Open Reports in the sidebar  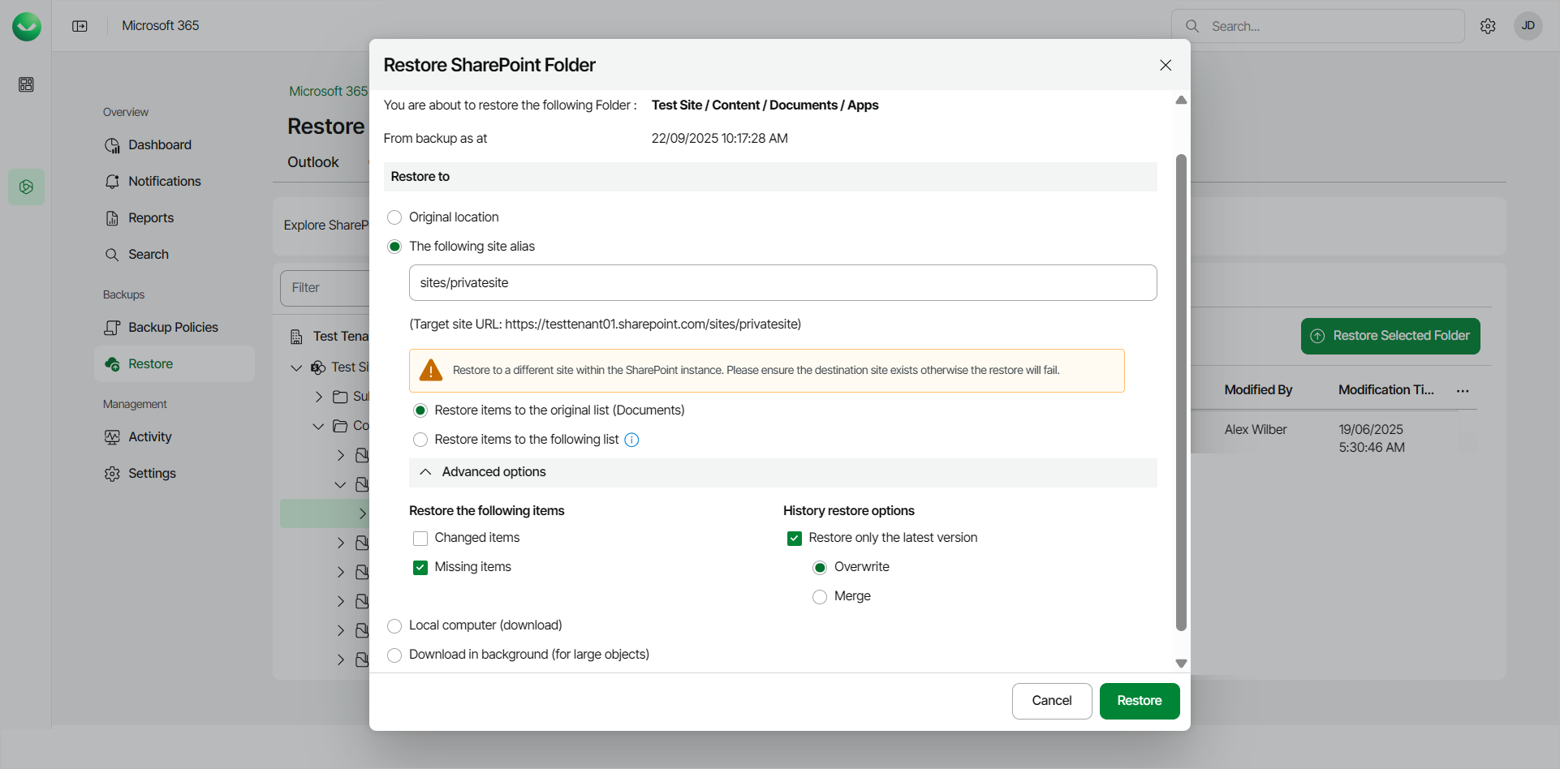point(151,218)
